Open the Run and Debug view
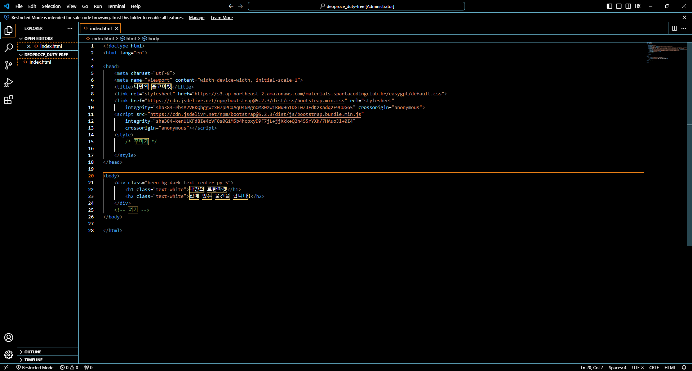This screenshot has height=371, width=692. 9,82
